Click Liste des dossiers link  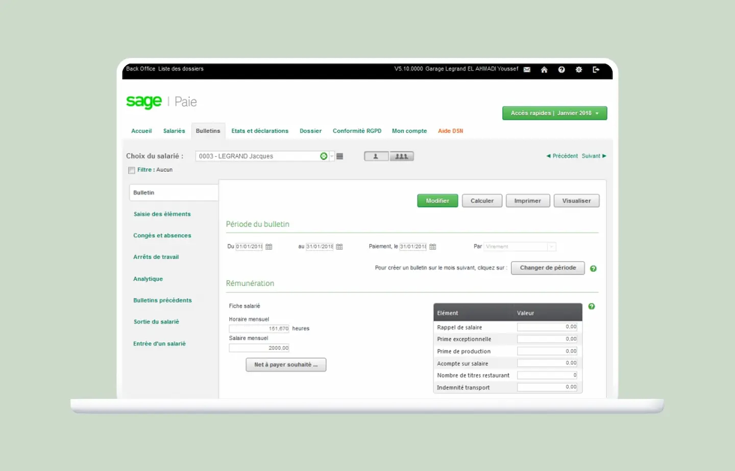[x=181, y=69]
